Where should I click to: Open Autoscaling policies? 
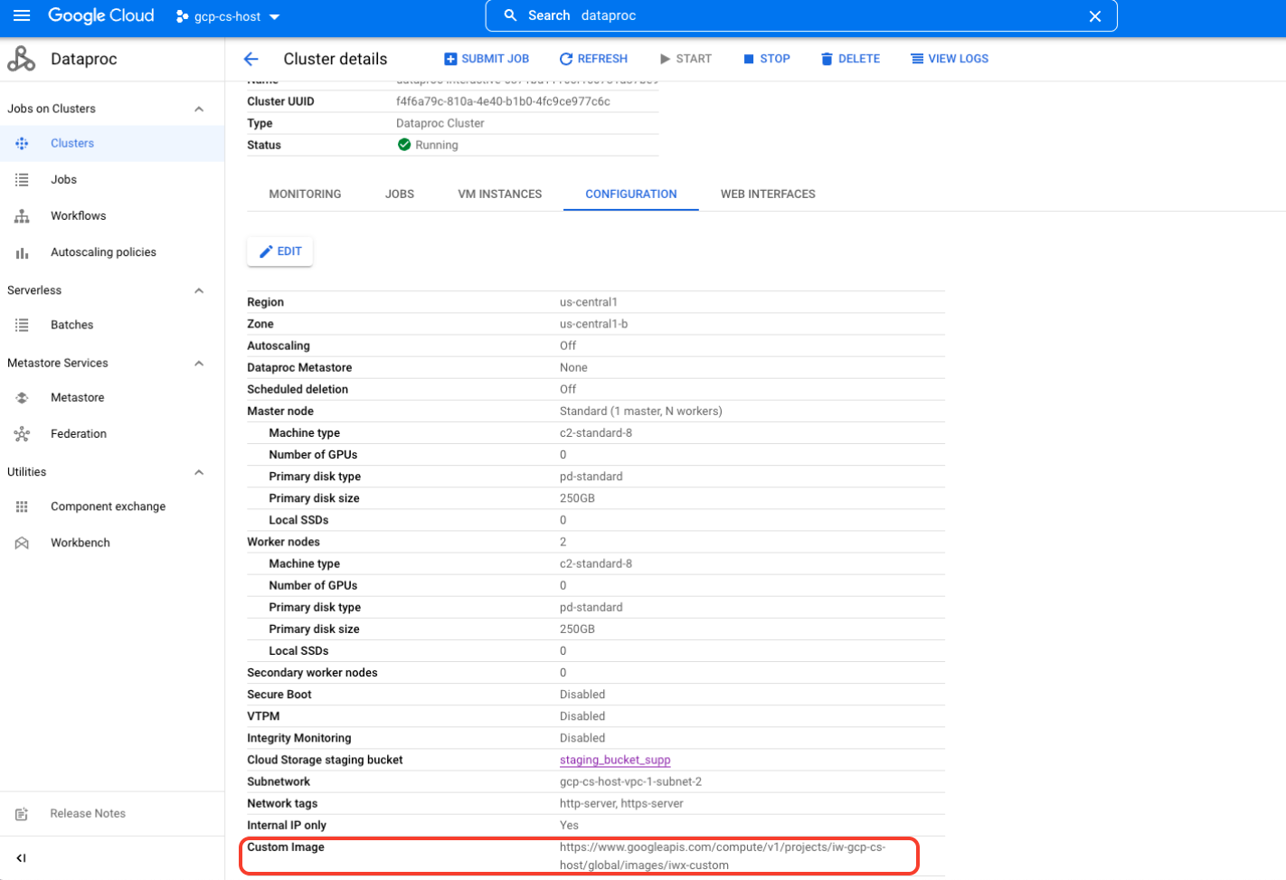tap(103, 252)
